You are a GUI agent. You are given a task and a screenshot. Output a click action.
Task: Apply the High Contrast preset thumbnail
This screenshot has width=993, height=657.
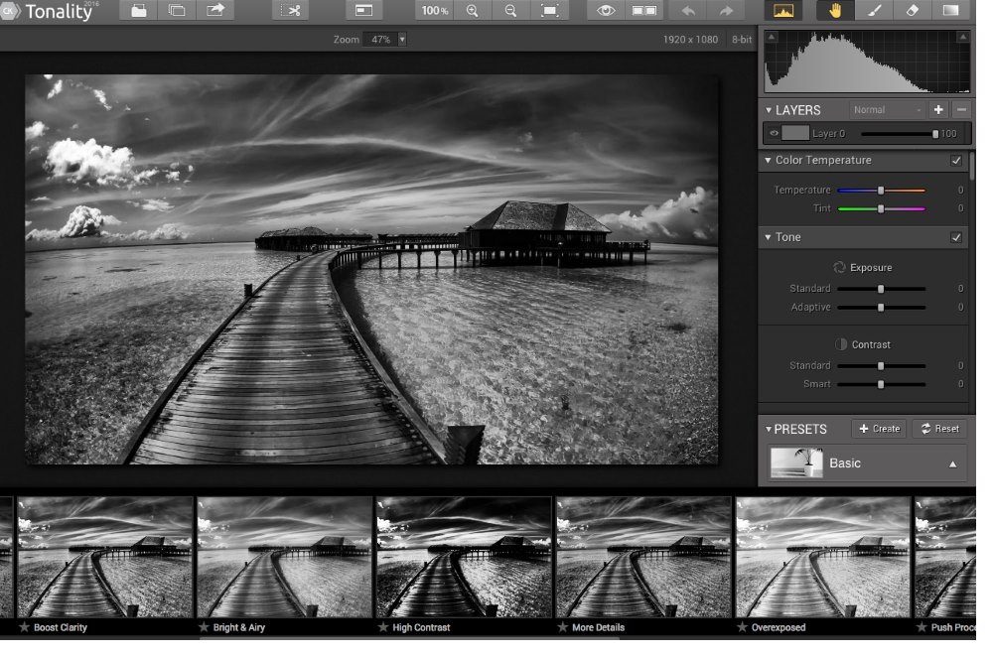pos(464,557)
